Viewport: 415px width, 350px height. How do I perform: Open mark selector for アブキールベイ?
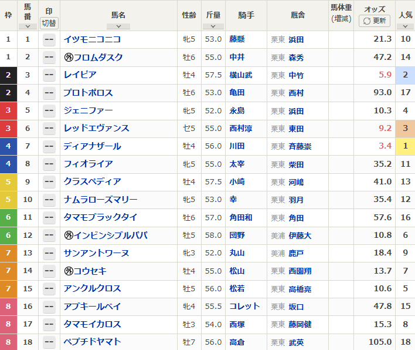click(x=49, y=307)
